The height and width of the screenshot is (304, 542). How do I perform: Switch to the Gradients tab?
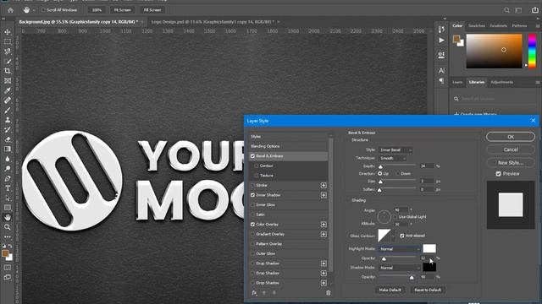pos(498,26)
